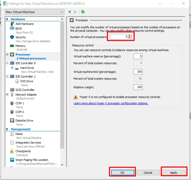Collapse the Hardware section chevron
The height and width of the screenshot is (180, 191).
tap(7, 19)
